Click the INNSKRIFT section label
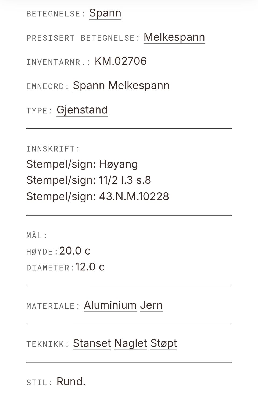258x396 pixels. point(53,149)
